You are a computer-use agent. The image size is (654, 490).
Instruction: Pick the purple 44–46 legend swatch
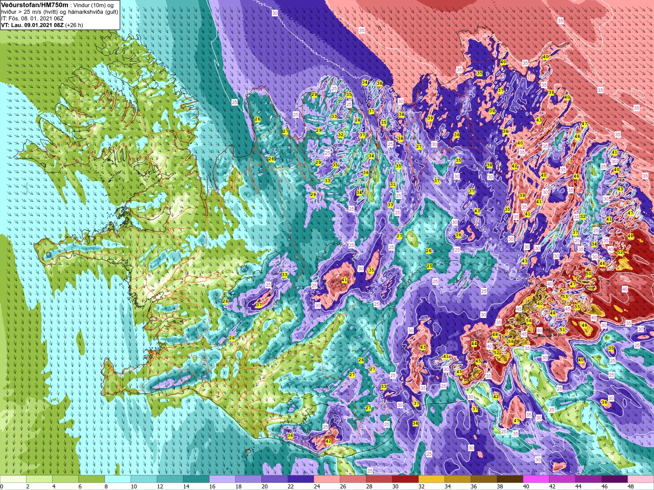pyautogui.click(x=588, y=479)
